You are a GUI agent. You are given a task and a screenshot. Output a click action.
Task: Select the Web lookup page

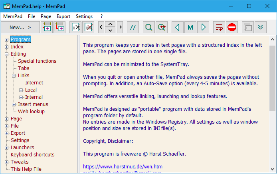(31, 112)
